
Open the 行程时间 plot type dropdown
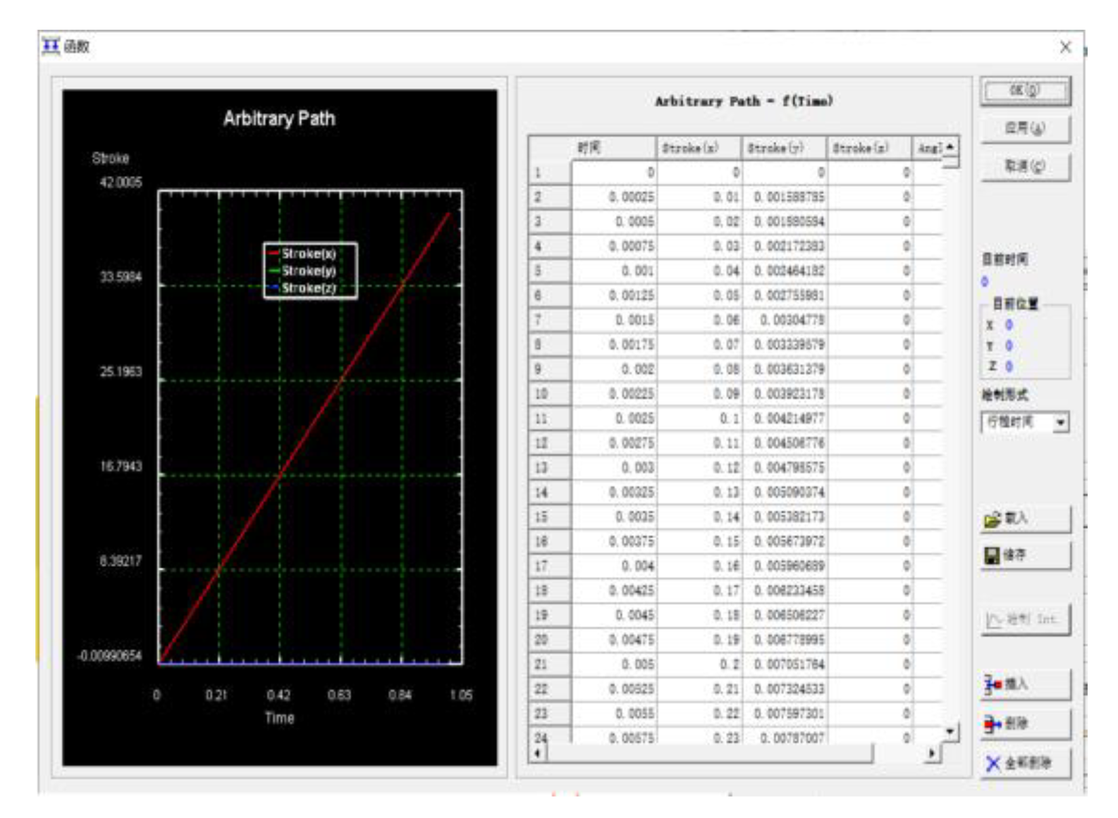(x=1060, y=422)
